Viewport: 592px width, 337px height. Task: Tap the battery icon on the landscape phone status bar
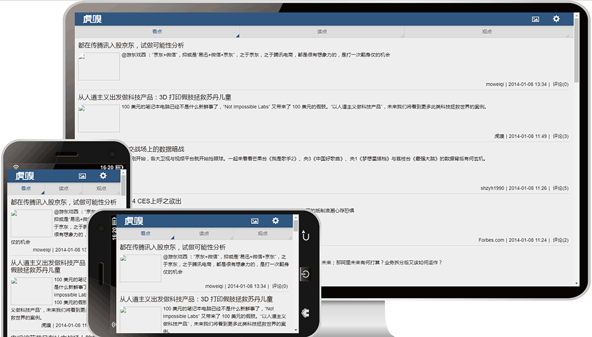pos(114,221)
